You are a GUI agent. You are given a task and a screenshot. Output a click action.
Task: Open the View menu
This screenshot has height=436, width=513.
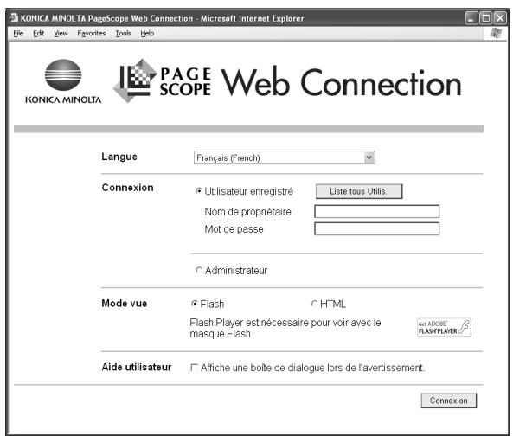[61, 34]
